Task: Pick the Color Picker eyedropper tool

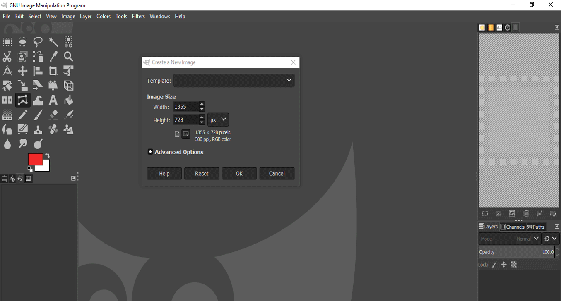Action: [x=53, y=56]
